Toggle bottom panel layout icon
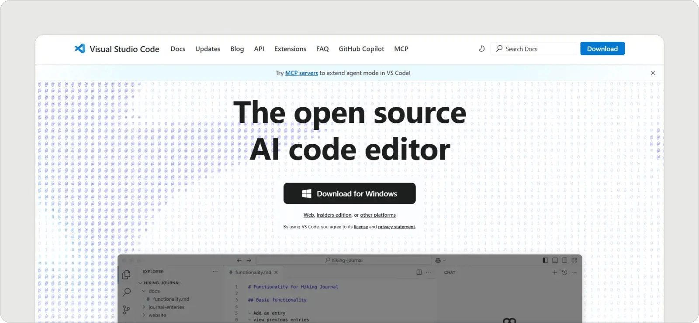 (x=555, y=260)
